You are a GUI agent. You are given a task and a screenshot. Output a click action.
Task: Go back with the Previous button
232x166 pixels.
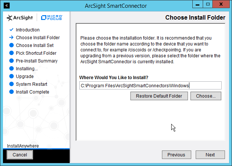(176, 155)
